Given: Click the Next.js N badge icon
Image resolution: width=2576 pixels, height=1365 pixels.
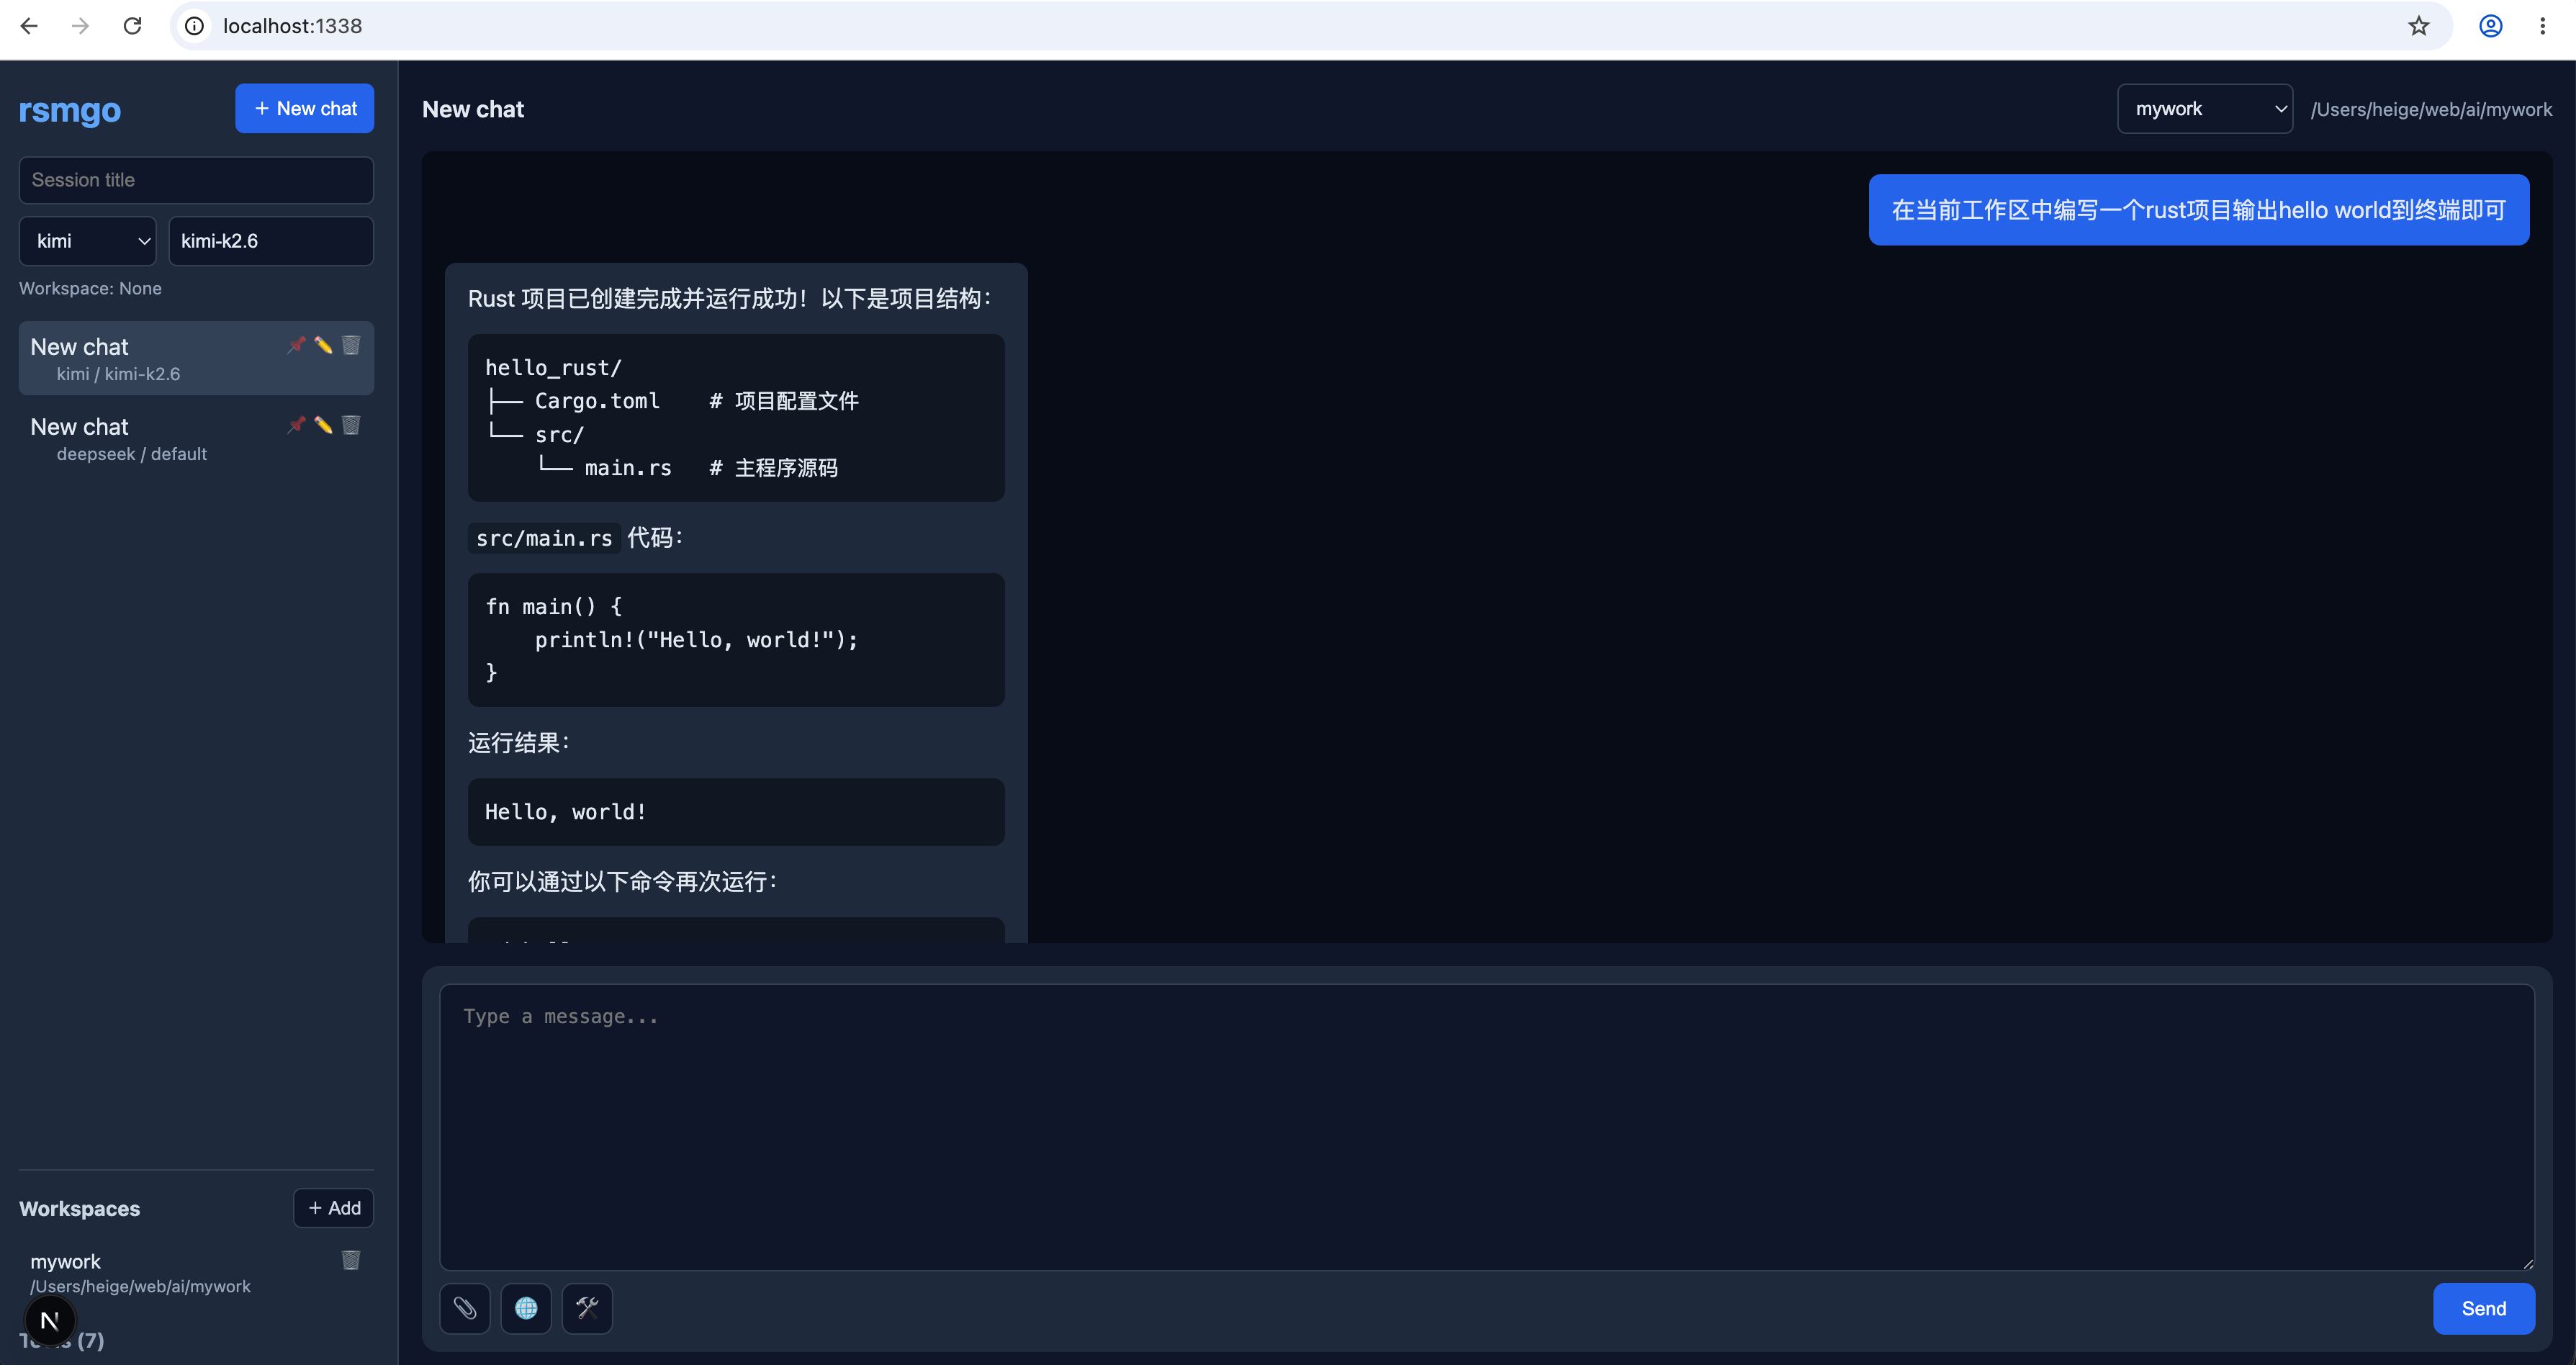Looking at the screenshot, I should [x=49, y=1321].
